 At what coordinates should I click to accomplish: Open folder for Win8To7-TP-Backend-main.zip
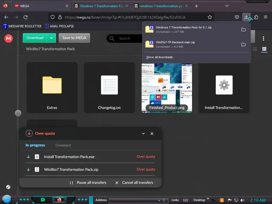(243, 45)
